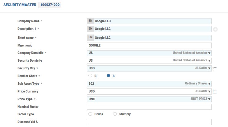Click the EN language tag for Company Name
Viewport: 228px width, 127px height.
(90, 21)
